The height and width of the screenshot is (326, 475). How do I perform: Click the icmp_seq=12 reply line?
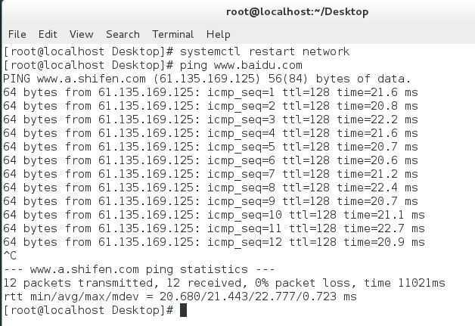(x=214, y=242)
